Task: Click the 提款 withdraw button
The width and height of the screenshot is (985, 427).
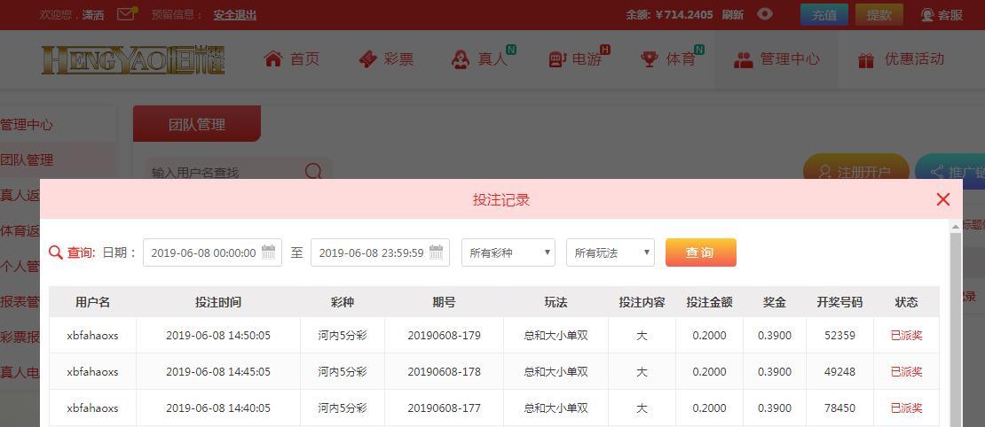Action: tap(879, 15)
